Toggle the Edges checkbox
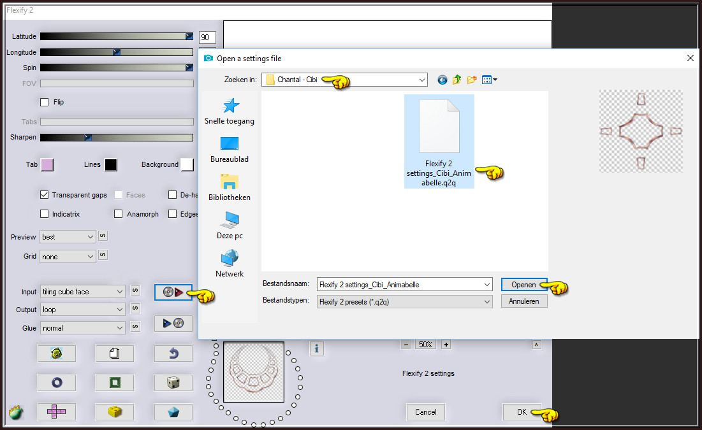Viewport: 702px width, 430px height. (172, 214)
